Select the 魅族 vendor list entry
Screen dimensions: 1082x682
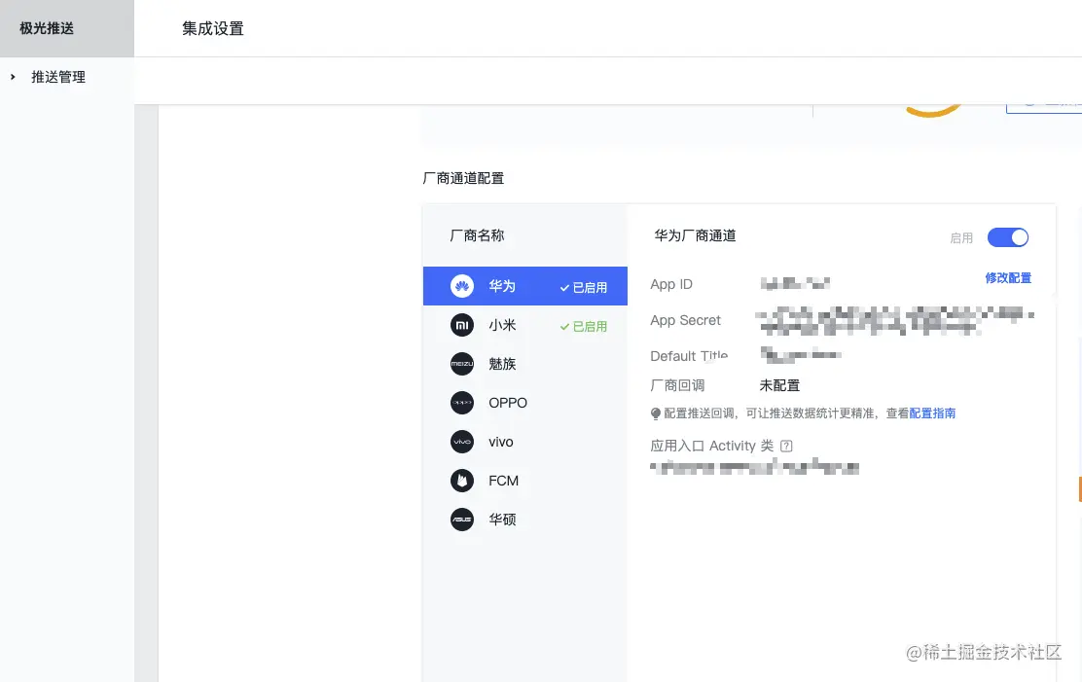click(502, 364)
